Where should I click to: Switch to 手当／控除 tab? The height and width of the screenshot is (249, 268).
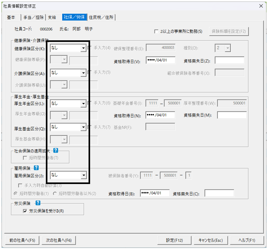click(x=34, y=17)
